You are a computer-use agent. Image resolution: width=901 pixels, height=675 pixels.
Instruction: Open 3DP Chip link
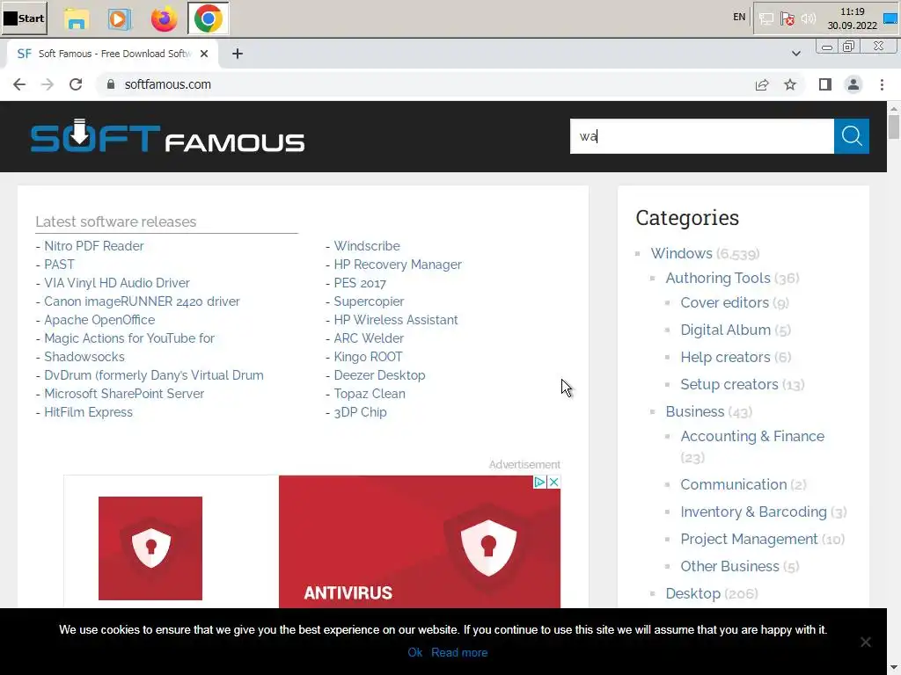tap(360, 412)
